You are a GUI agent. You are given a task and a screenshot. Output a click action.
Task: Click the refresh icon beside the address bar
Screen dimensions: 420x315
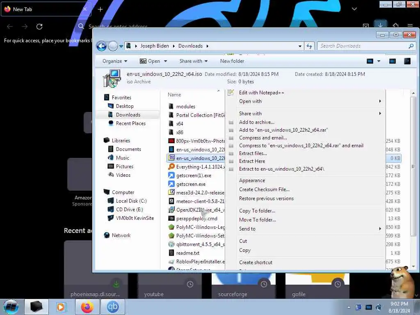pyautogui.click(x=309, y=46)
